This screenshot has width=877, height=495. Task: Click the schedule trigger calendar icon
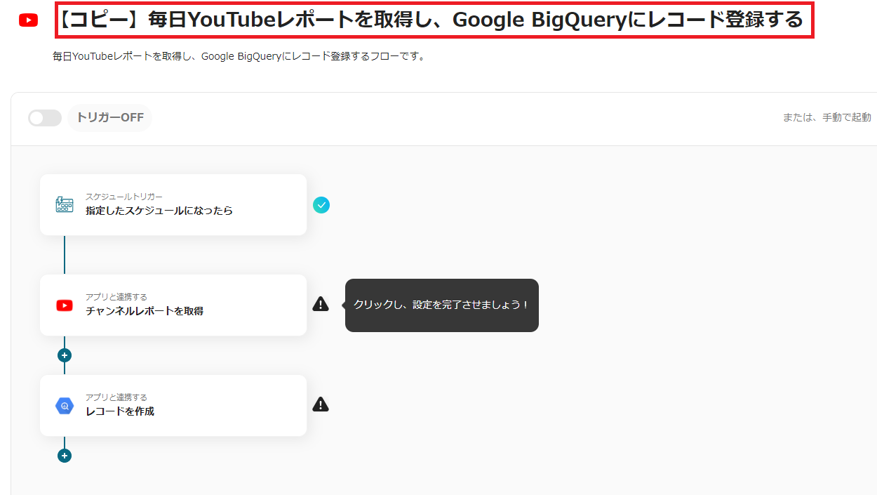coord(65,205)
